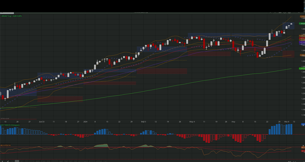Click the red 57 RSI average tag
The height and width of the screenshot is (162, 305).
point(303,151)
